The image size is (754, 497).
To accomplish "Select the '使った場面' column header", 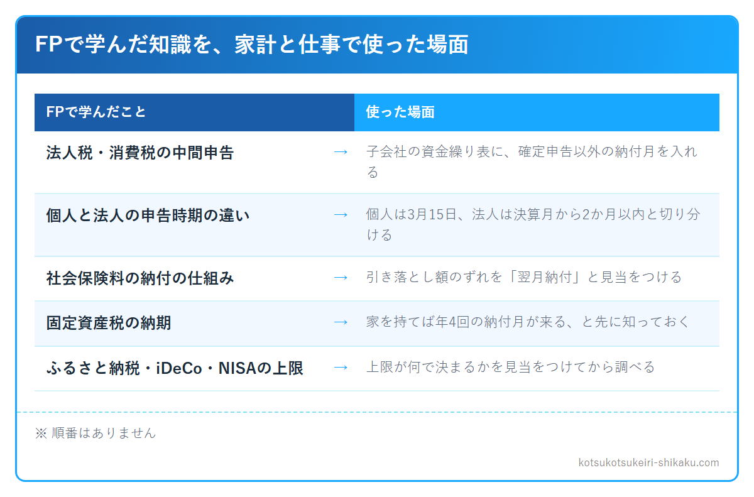I will [x=537, y=112].
